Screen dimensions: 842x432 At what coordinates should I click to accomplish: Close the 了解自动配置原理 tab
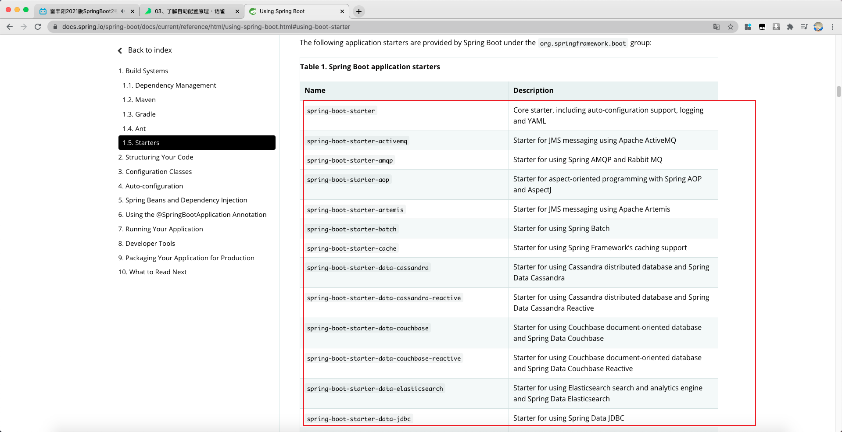(x=237, y=11)
